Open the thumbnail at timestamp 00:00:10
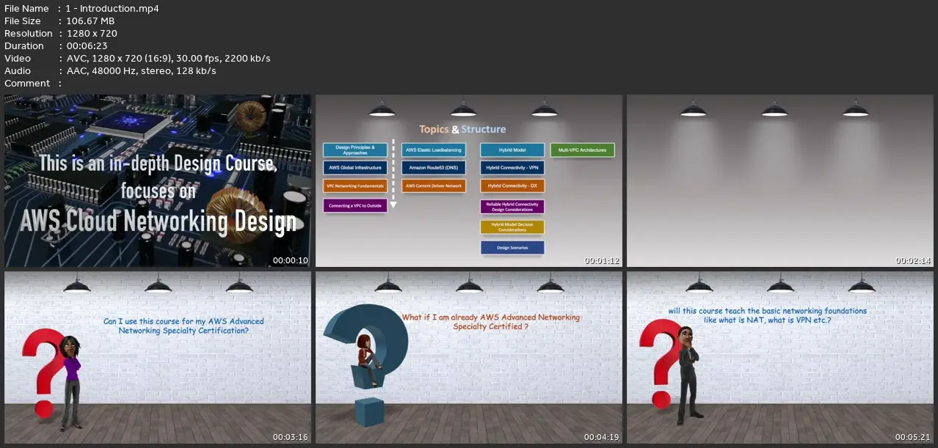 point(158,180)
